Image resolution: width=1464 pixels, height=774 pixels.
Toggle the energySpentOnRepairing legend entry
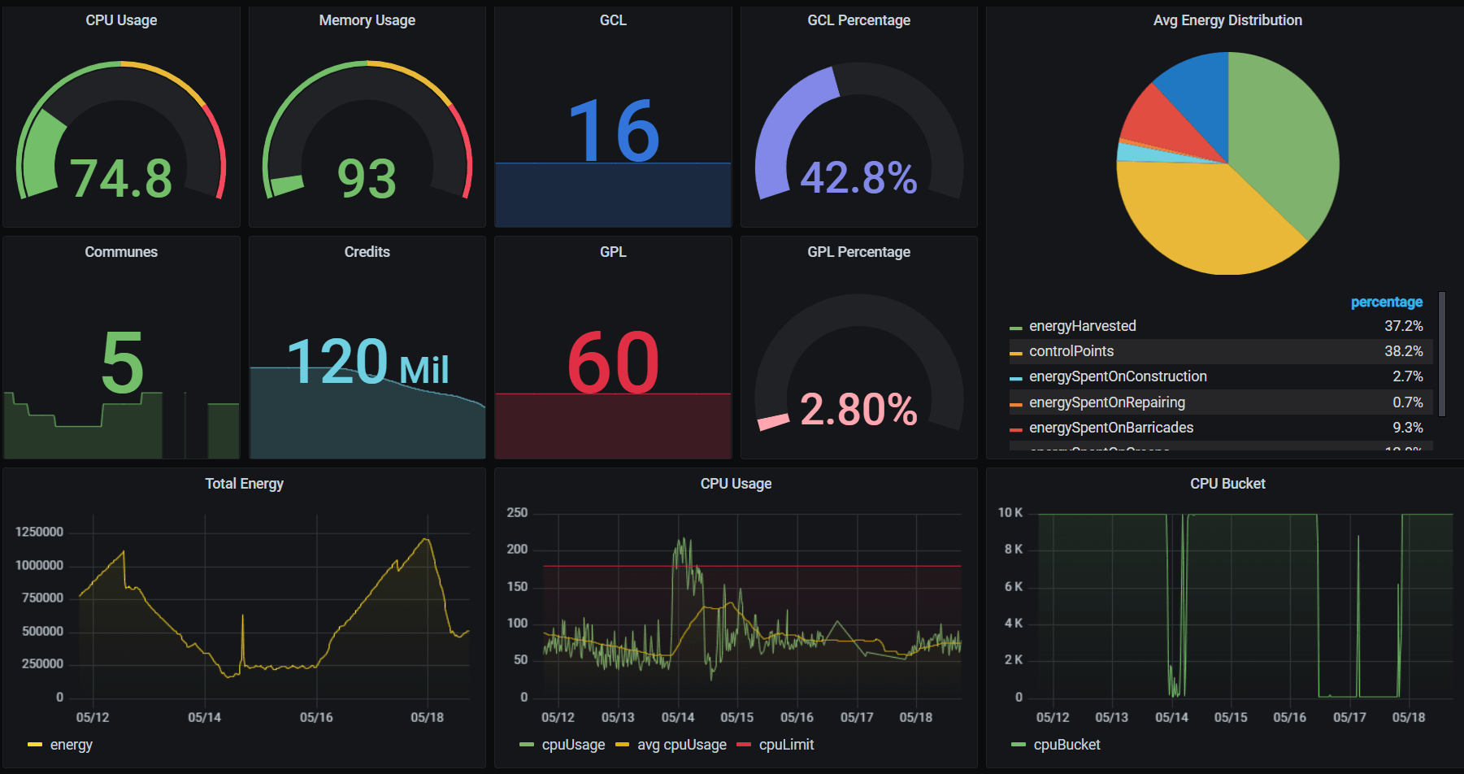1107,402
